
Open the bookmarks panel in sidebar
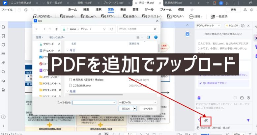[3, 36]
